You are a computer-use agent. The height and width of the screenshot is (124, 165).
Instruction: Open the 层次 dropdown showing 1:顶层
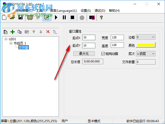[146, 54]
